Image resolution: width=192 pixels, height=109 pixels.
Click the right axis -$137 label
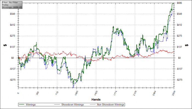coord(180,69)
